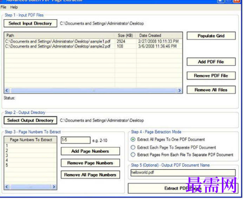This screenshot has width=247, height=202.
Task: Click file grid scrollbar left arrow
Action: 7,90
